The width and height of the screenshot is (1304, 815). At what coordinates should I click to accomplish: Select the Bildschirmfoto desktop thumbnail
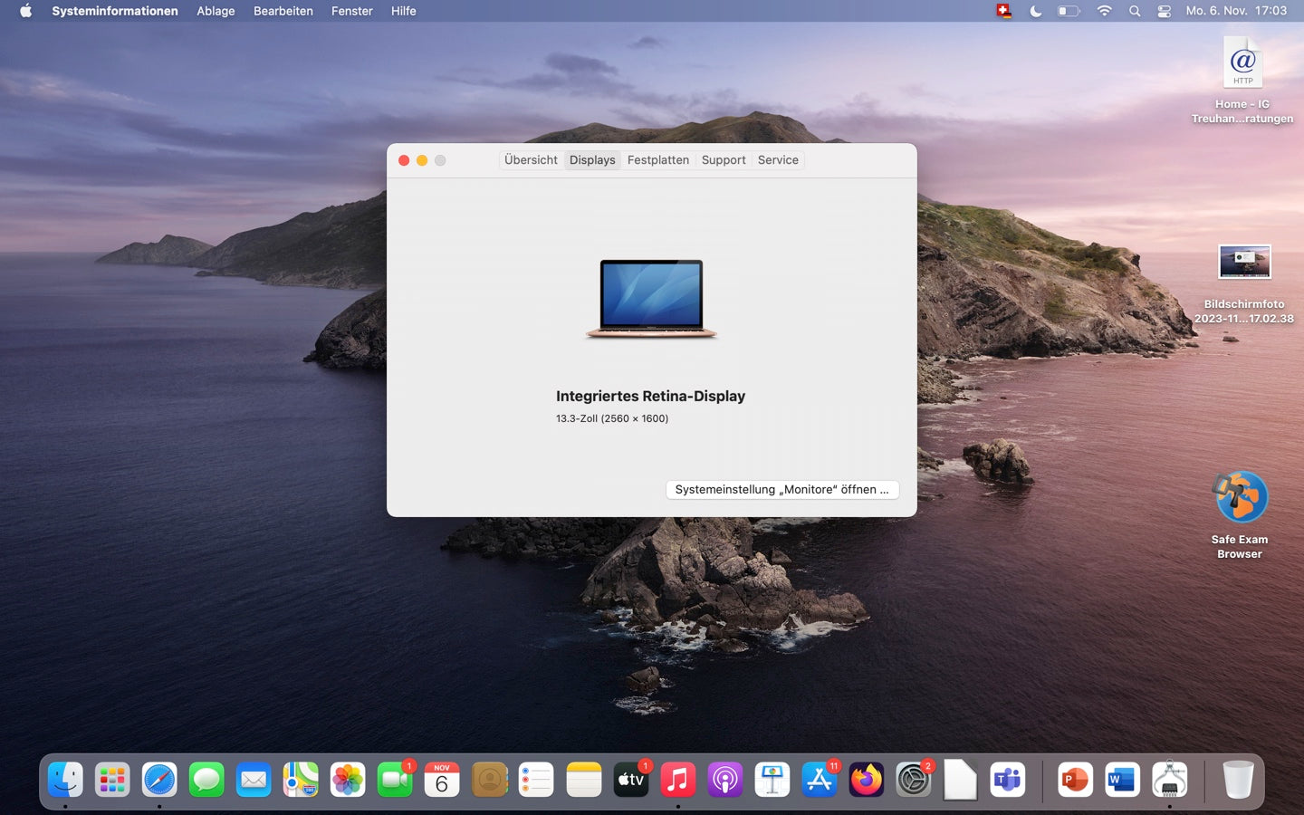(1244, 263)
